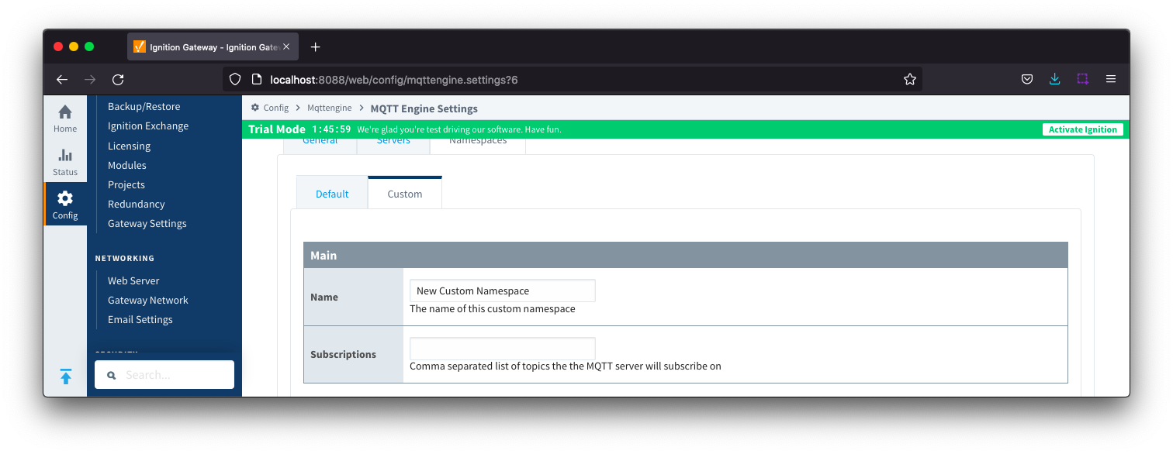Click the Config breadcrumb gear icon
Screen dimensions: 1173x454
[255, 108]
